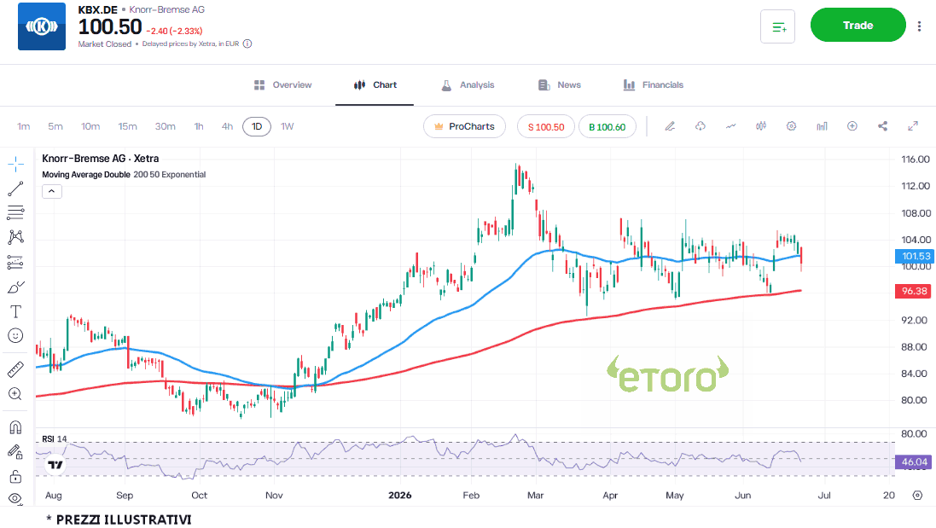936x528 pixels.
Task: Select the 10m timeframe
Action: [90, 126]
